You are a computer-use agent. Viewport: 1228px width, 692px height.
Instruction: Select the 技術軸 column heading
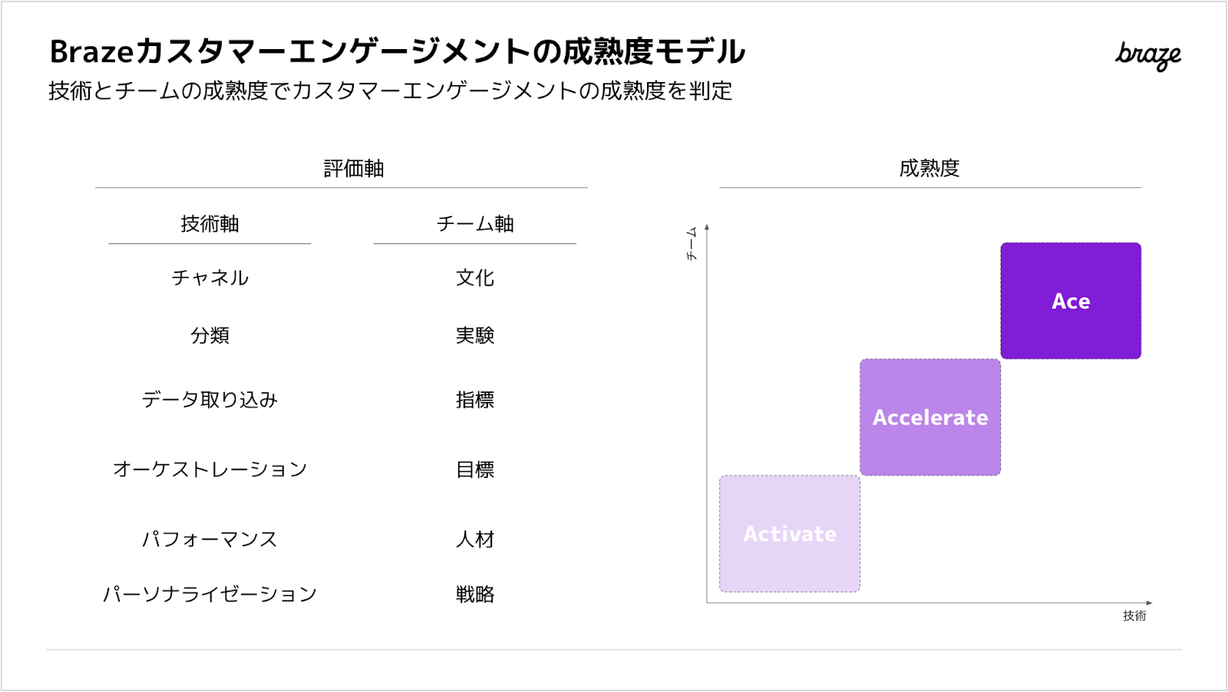coord(210,224)
